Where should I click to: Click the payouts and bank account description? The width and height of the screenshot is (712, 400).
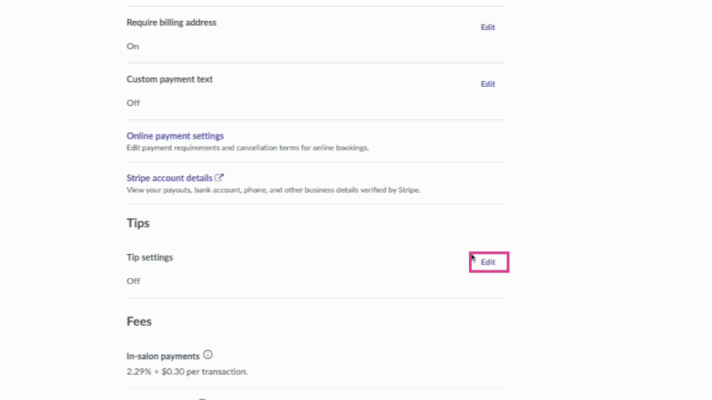click(273, 190)
